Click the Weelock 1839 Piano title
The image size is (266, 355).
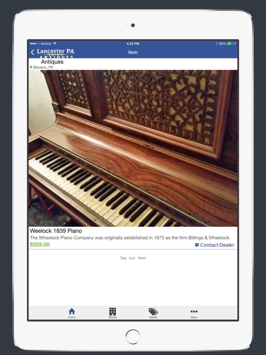pyautogui.click(x=56, y=231)
